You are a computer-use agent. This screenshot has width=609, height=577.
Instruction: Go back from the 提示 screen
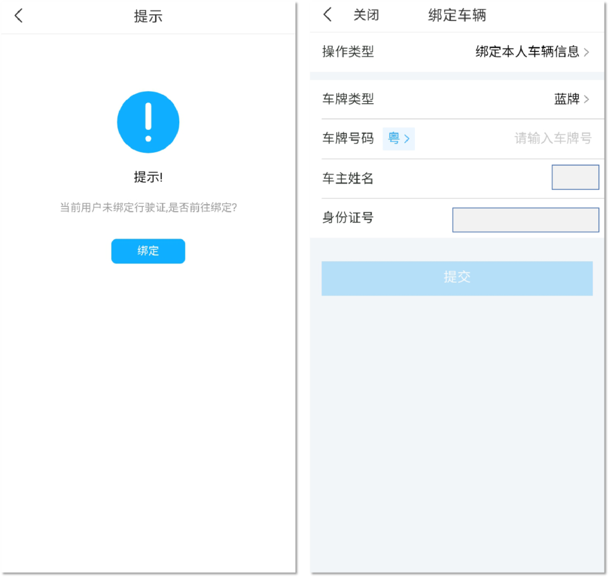(19, 16)
